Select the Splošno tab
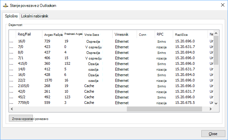 (11, 16)
